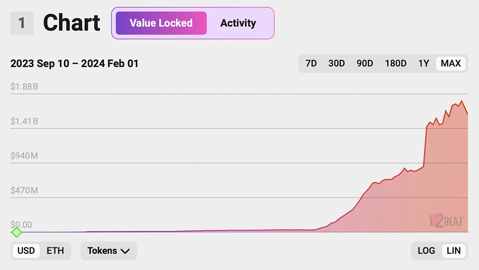Viewport: 479px width, 270px height.
Task: Set the chart range to 30D
Action: [336, 63]
